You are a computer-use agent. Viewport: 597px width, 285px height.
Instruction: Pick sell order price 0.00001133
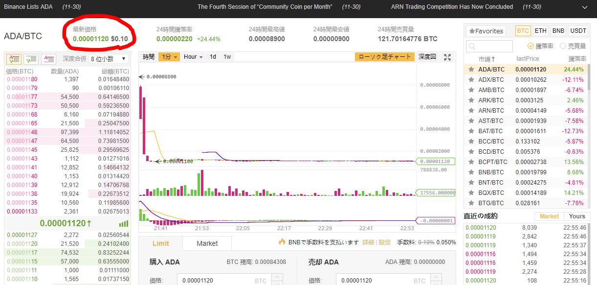point(22,212)
